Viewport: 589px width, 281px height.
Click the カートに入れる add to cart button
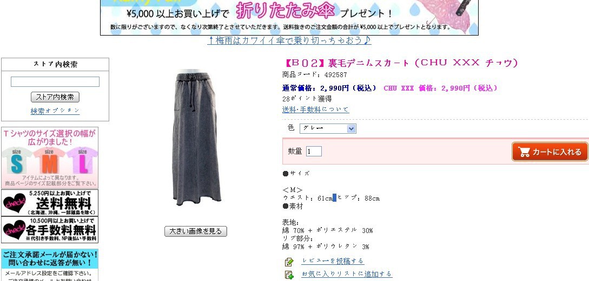pyautogui.click(x=550, y=152)
